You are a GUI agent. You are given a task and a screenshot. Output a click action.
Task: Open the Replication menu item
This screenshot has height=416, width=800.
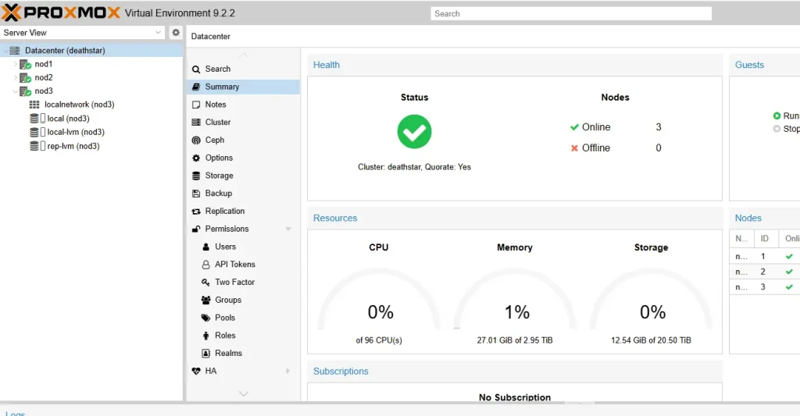[244, 211]
